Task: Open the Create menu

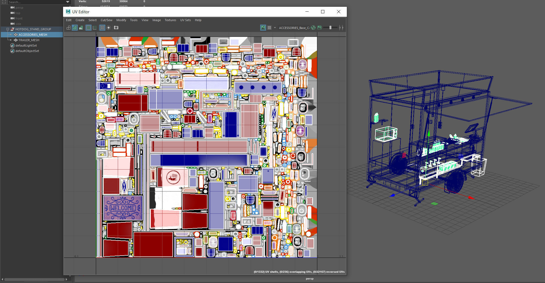Action: 80,20
